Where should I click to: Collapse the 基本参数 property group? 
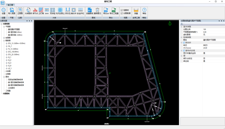181,27
